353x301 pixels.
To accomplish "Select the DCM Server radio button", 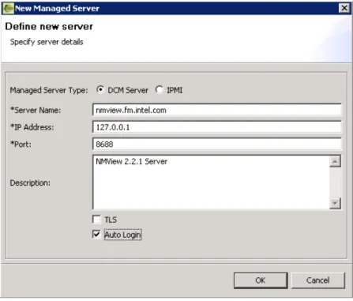I will [100, 90].
